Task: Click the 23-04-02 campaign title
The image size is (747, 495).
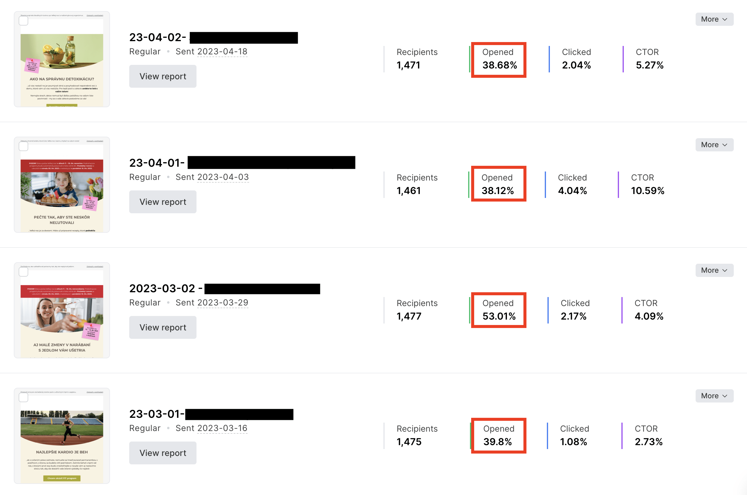Action: pyautogui.click(x=157, y=38)
